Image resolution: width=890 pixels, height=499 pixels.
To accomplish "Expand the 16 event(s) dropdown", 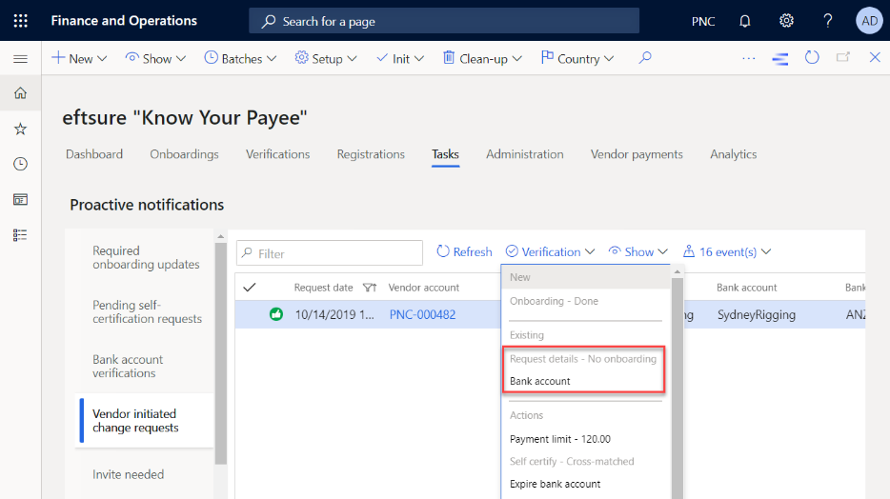I will (727, 251).
